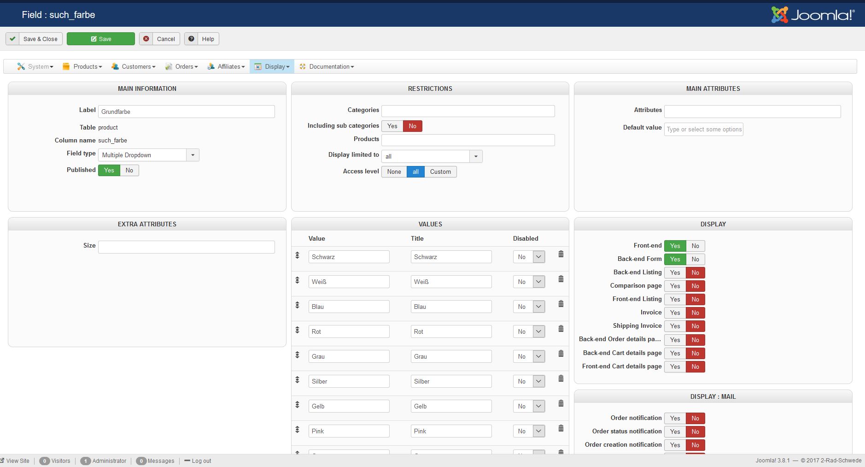Open the Products menu
Viewport: 865px width, 467px height.
(82, 66)
